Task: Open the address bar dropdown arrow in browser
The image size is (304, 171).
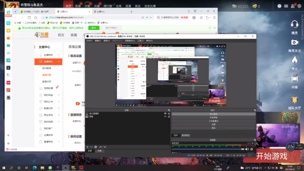Action: [x=150, y=17]
